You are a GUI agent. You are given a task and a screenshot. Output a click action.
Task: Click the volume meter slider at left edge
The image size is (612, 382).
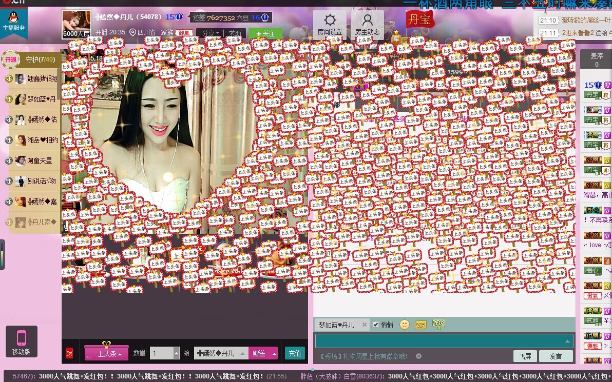pos(2,254)
